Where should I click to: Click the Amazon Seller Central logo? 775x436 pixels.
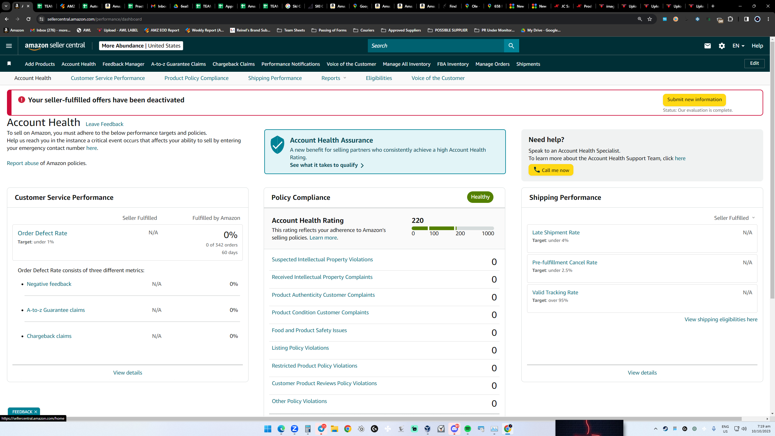(x=55, y=46)
